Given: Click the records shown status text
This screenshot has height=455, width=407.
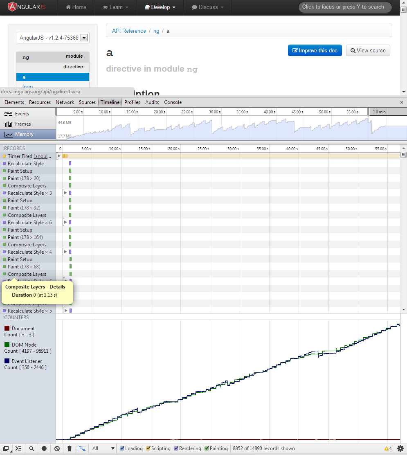Looking at the screenshot, I should coord(264,448).
